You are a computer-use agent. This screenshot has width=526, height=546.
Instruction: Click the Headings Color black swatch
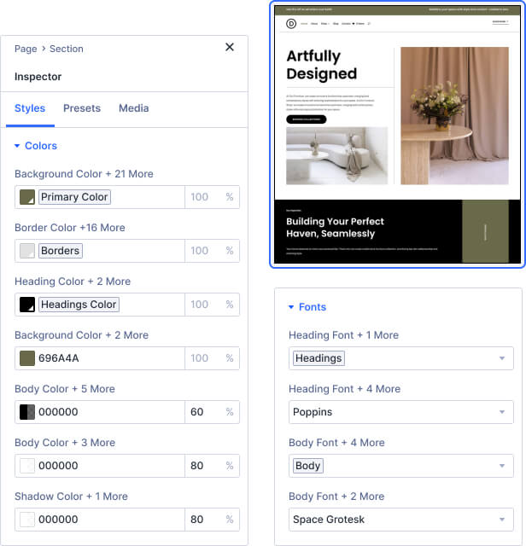[x=27, y=305]
